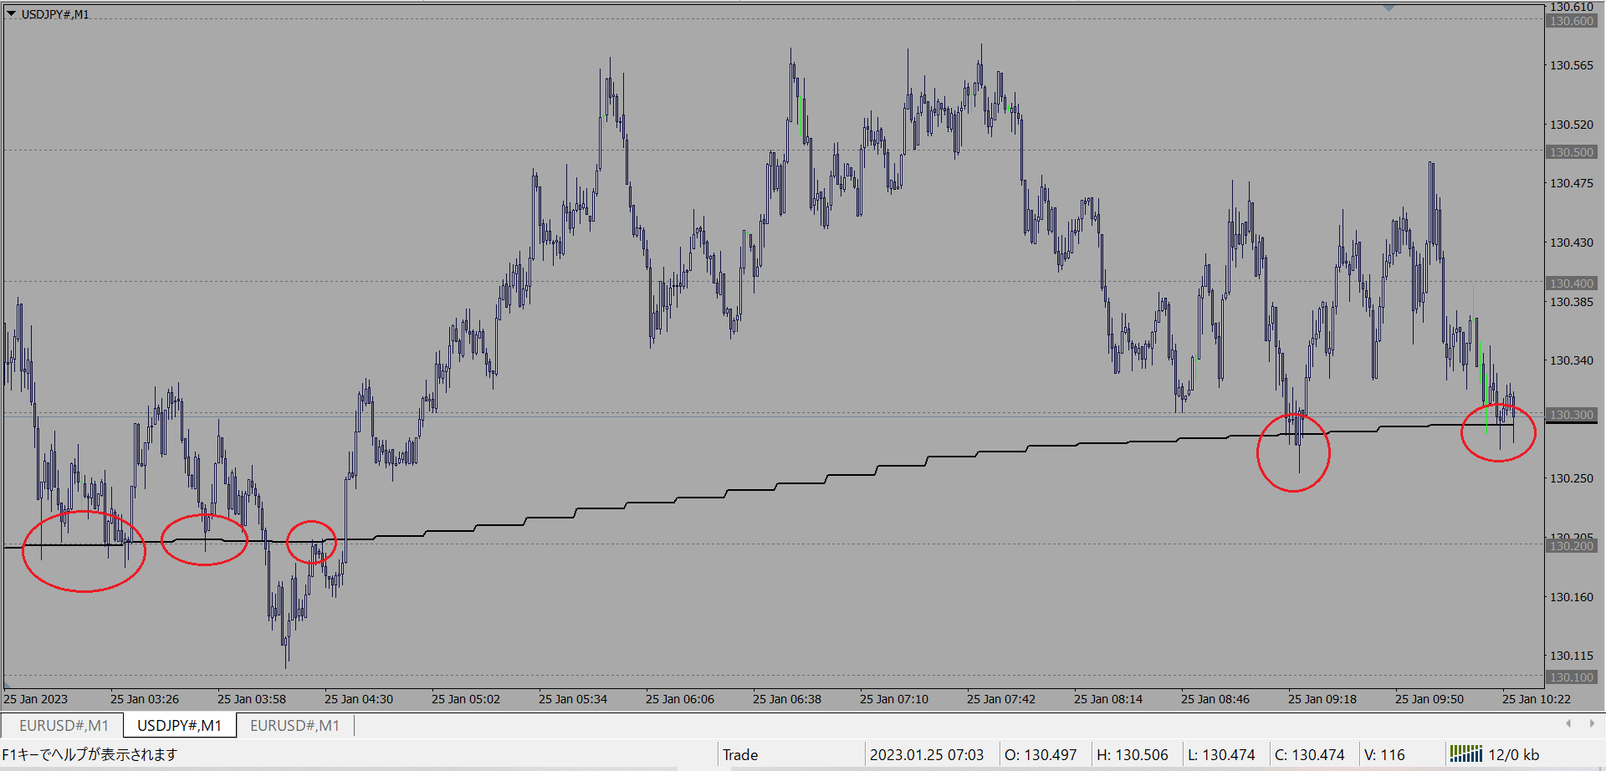Click the 12/0 kb traffic indicator
The width and height of the screenshot is (1606, 771).
pyautogui.click(x=1513, y=754)
